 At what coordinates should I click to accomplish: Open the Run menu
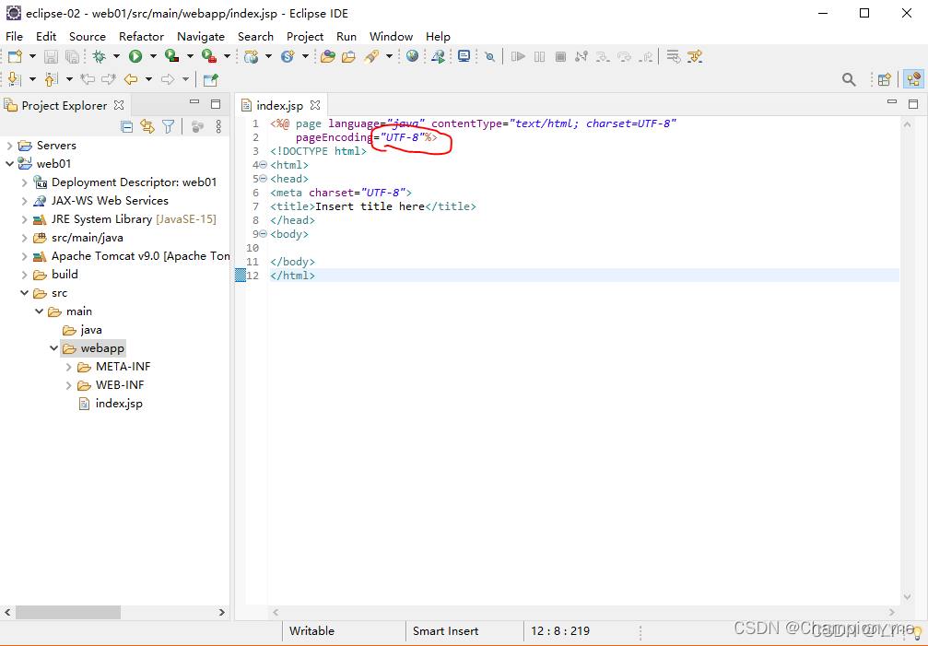(347, 37)
